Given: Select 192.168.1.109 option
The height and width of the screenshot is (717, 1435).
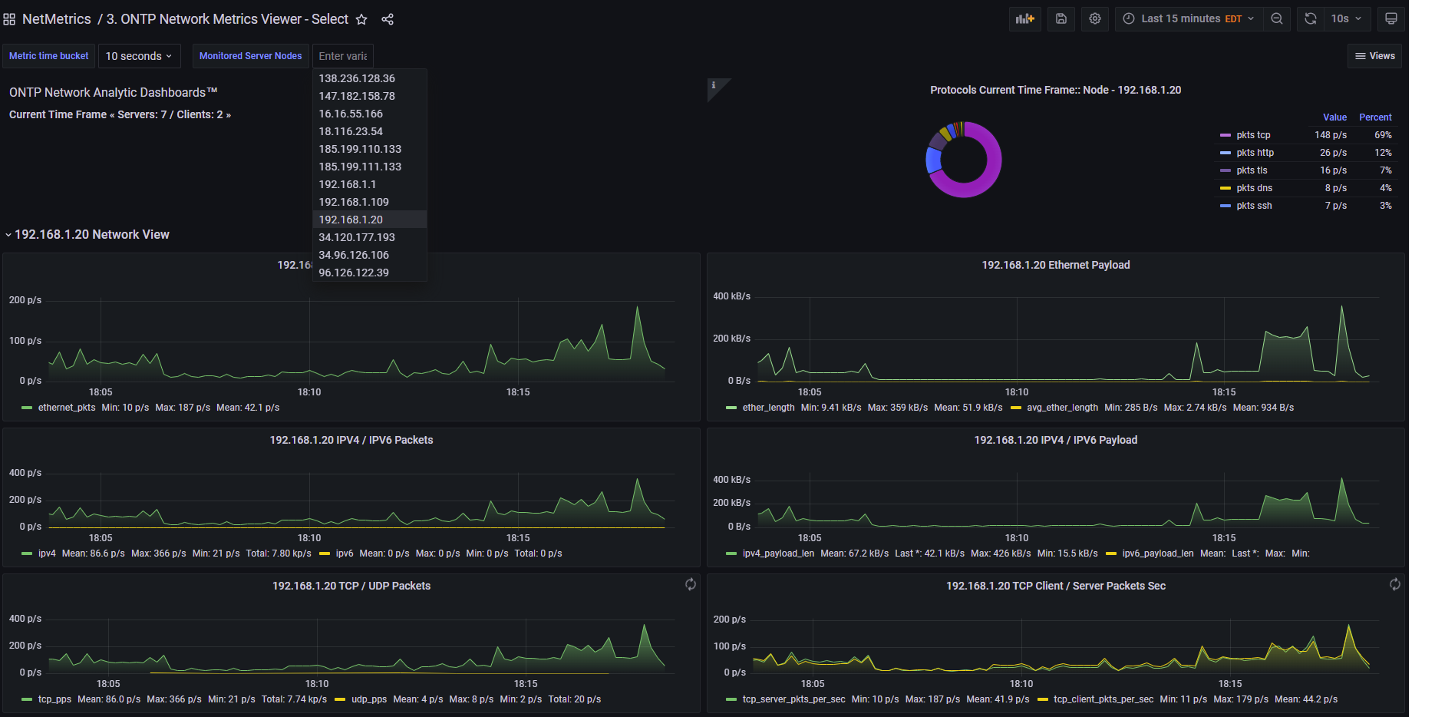Looking at the screenshot, I should tap(370, 202).
